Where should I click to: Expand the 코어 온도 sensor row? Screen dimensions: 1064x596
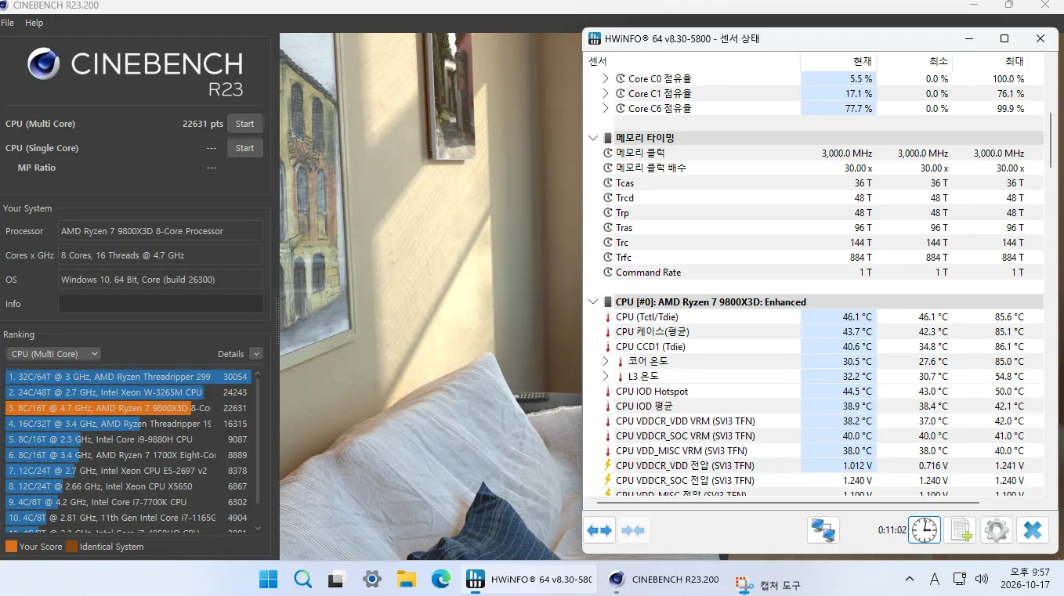tap(606, 361)
